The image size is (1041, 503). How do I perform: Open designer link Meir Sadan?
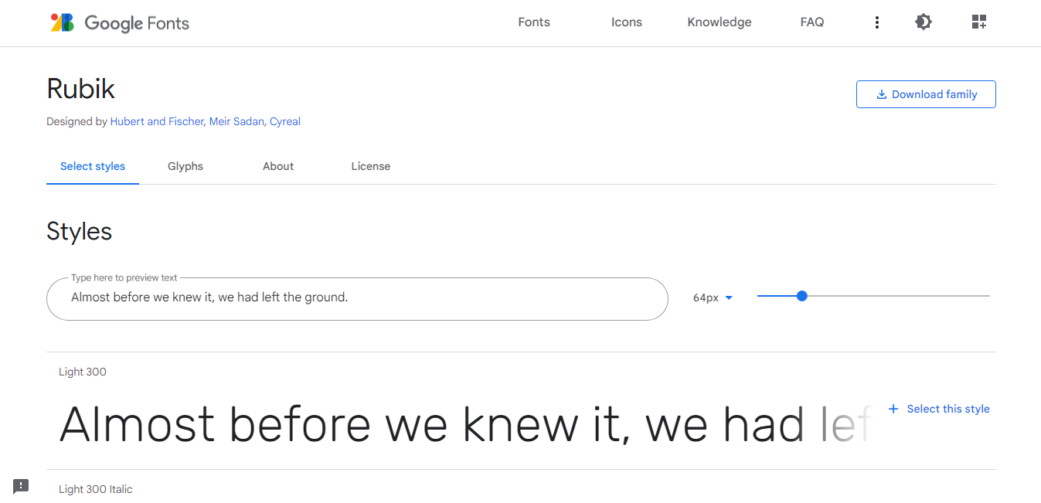coord(236,121)
